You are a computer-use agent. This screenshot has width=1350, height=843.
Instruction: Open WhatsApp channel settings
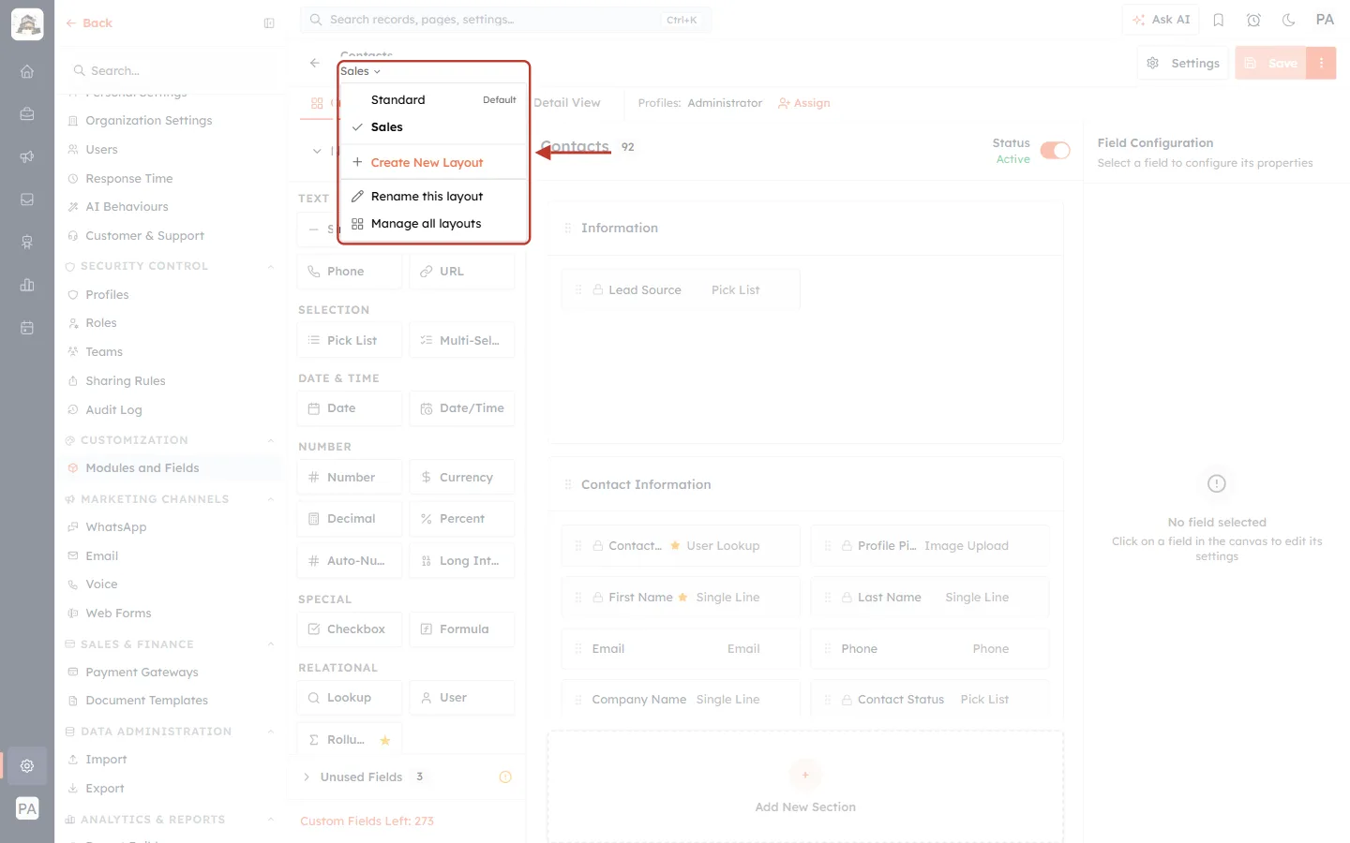116,527
